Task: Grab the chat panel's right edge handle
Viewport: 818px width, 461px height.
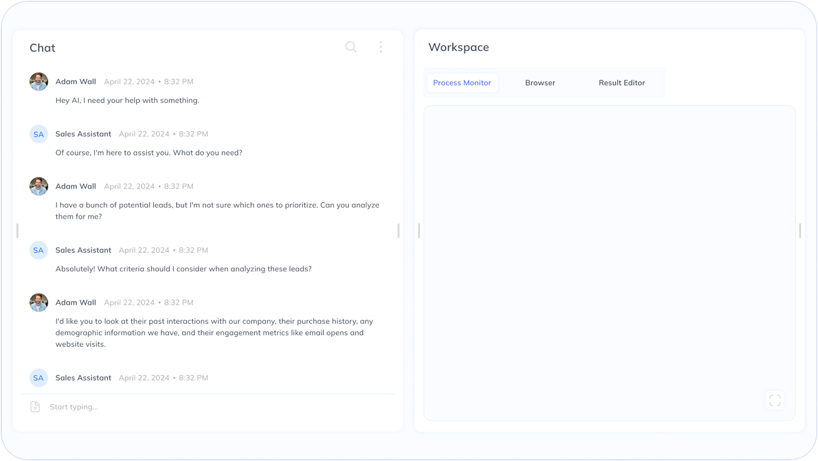Action: (x=398, y=230)
